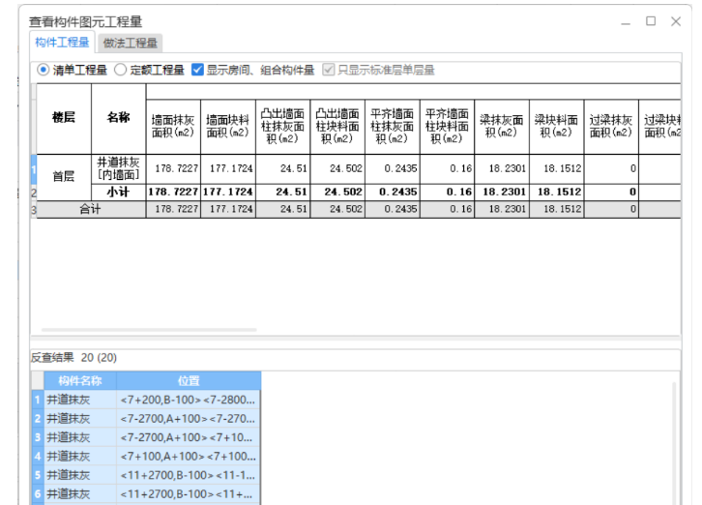
Task: Click row 1 value 0.16
Action: click(447, 169)
